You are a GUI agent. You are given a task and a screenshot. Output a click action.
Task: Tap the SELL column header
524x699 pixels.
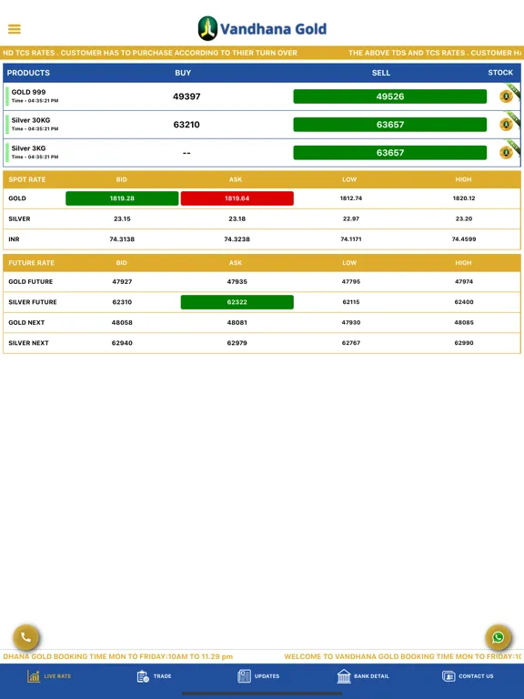[381, 73]
